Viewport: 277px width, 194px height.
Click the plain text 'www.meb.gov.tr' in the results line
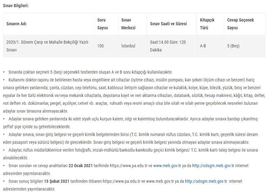(x=160, y=181)
